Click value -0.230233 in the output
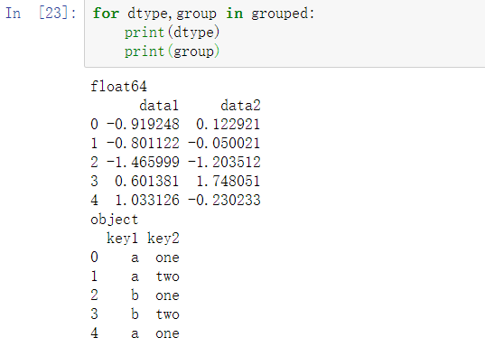This screenshot has height=347, width=485. [224, 200]
